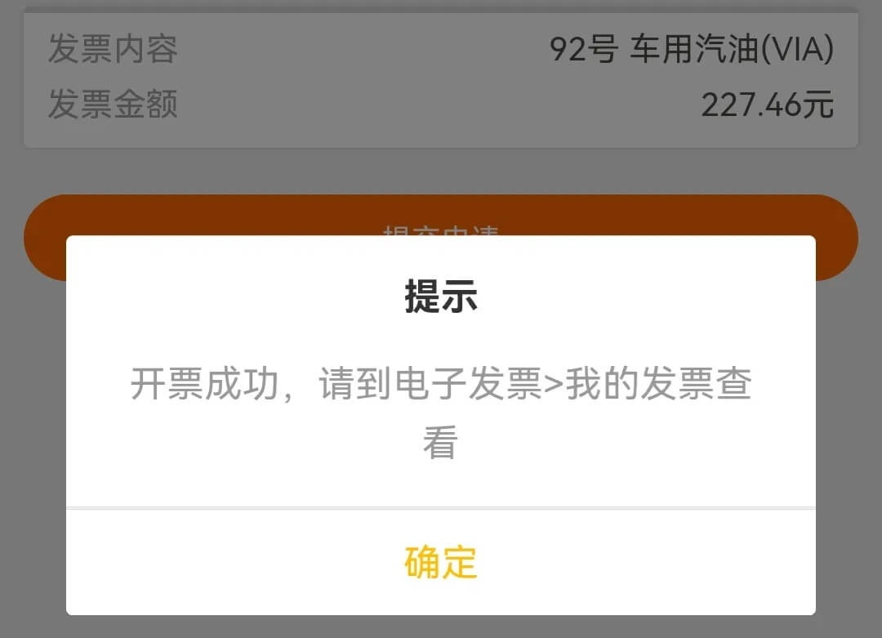Select the 发票内容 label
The image size is (882, 638).
(113, 48)
